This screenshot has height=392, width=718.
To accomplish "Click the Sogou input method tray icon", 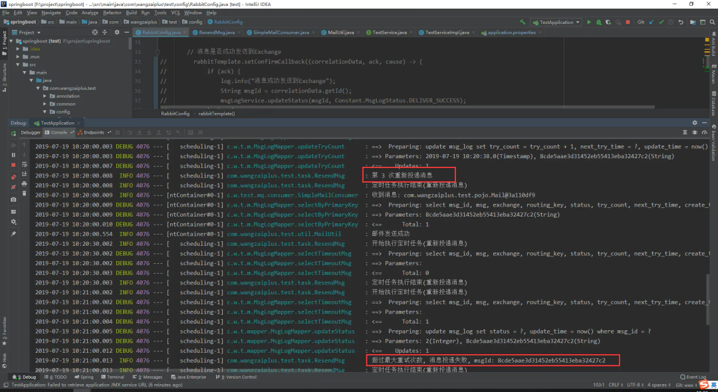I will pyautogui.click(x=703, y=385).
